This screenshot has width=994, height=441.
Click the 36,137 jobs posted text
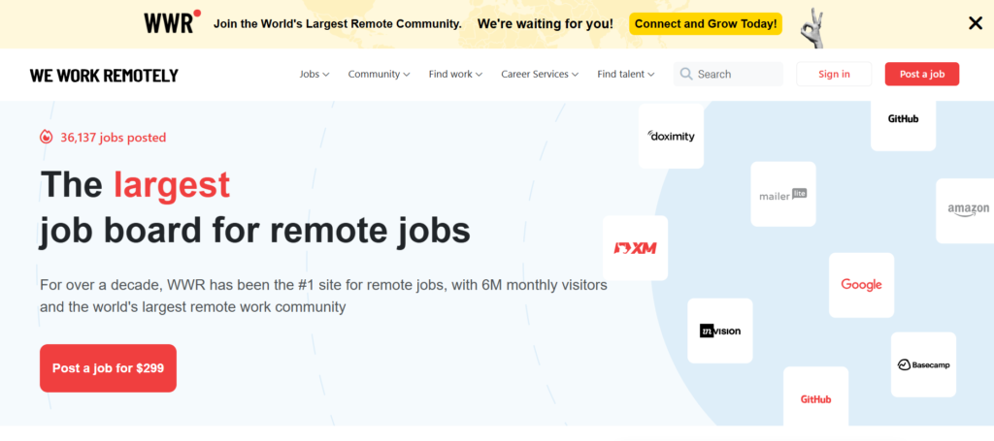point(114,138)
